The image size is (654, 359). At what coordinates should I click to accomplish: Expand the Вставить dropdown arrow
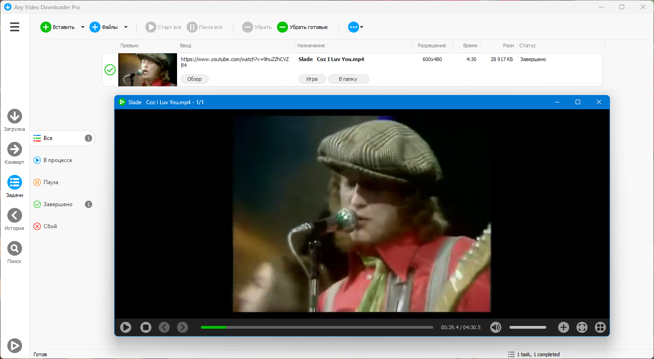point(83,27)
